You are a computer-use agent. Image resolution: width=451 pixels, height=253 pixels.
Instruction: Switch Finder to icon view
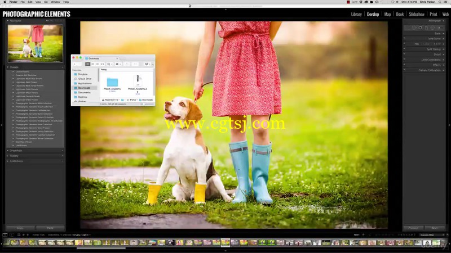88,64
